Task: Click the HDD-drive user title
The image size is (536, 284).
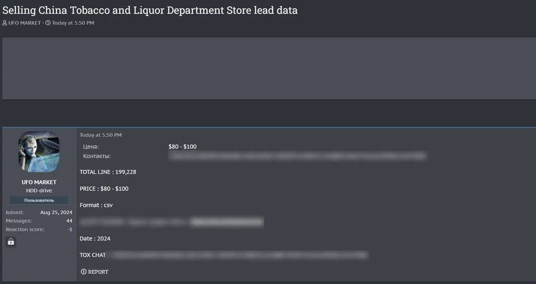Action: coord(39,191)
